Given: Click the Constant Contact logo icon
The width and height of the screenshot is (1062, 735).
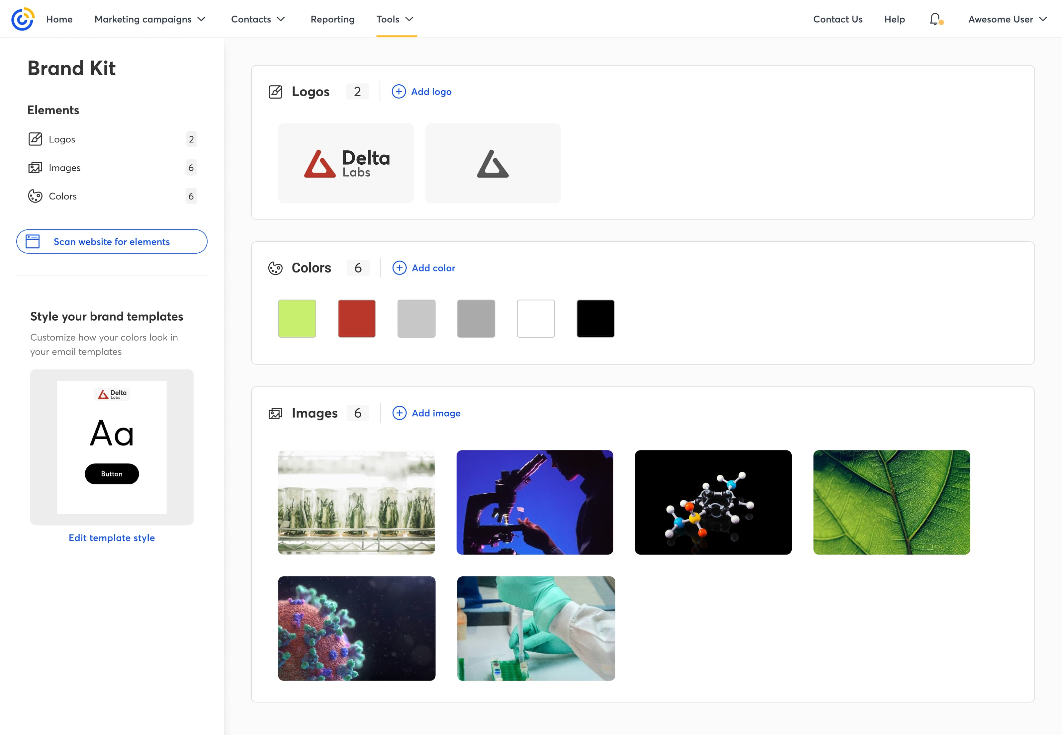Looking at the screenshot, I should tap(23, 19).
